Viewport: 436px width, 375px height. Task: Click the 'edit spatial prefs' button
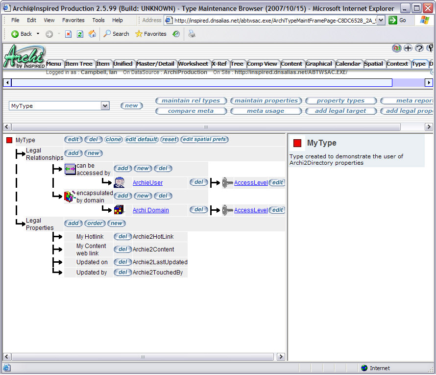coord(204,139)
